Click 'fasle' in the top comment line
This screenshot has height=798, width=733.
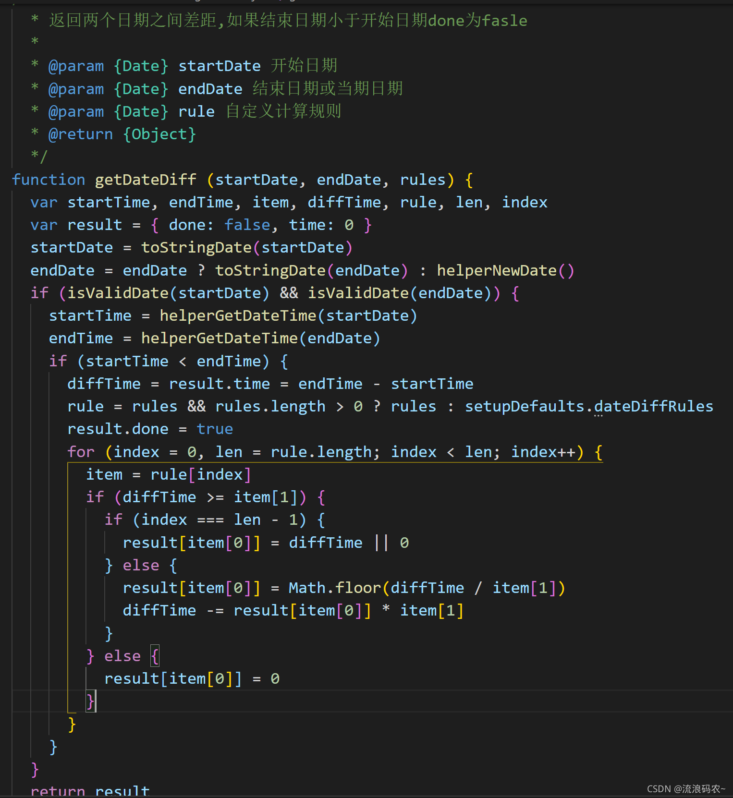coord(504,21)
